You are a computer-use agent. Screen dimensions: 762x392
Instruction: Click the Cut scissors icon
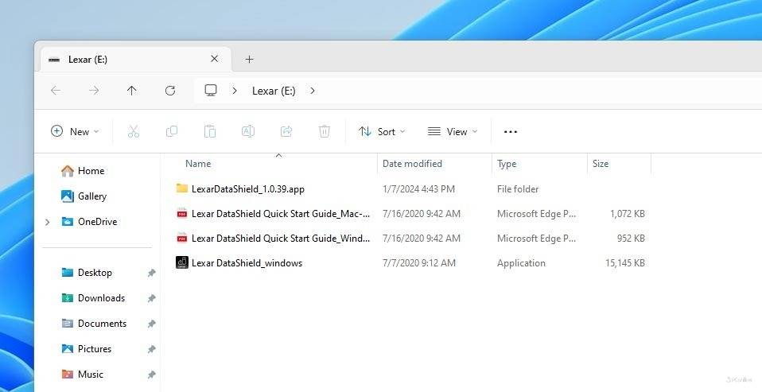tap(134, 131)
